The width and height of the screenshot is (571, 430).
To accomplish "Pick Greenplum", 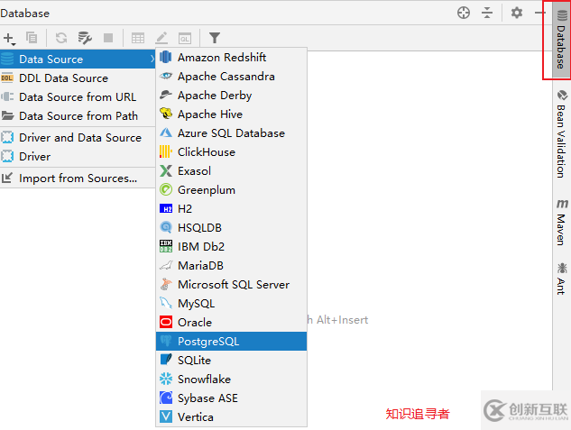I will click(231, 190).
